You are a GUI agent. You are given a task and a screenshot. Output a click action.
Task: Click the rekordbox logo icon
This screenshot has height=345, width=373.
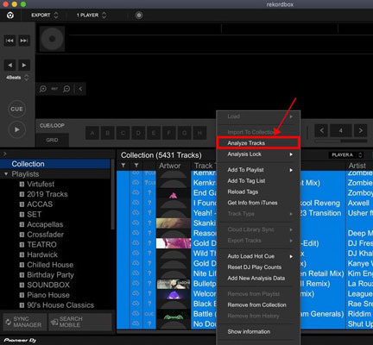click(x=10, y=16)
